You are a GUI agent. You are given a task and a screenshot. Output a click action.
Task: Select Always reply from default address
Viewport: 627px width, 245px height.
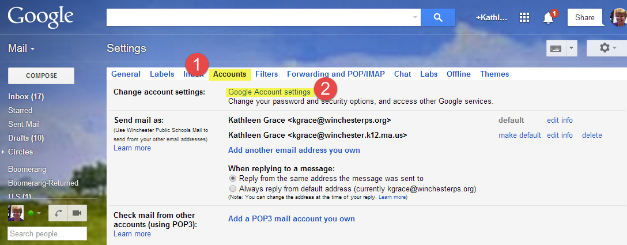[x=233, y=189]
